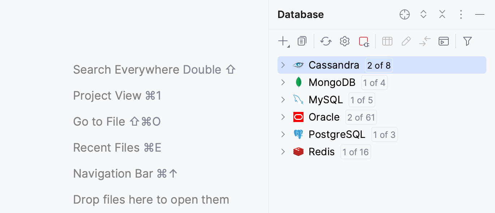The height and width of the screenshot is (213, 495).
Task: Click the Jump to Query Console icon
Action: click(x=443, y=41)
